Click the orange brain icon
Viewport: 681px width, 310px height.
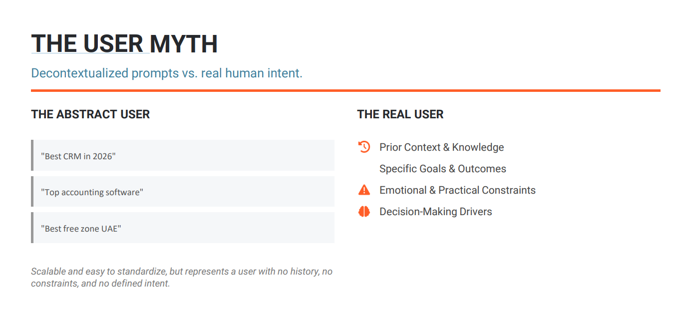click(364, 212)
